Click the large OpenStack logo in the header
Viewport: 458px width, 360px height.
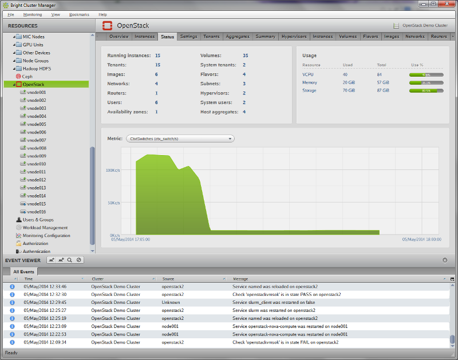pos(107,26)
